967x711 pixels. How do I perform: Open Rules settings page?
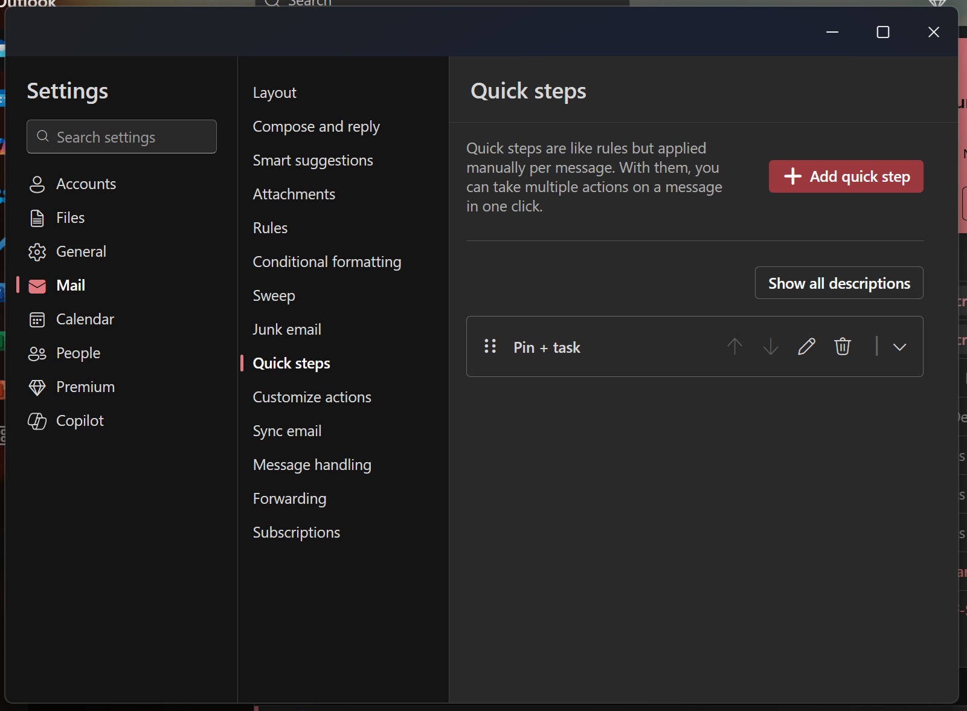[x=270, y=228]
